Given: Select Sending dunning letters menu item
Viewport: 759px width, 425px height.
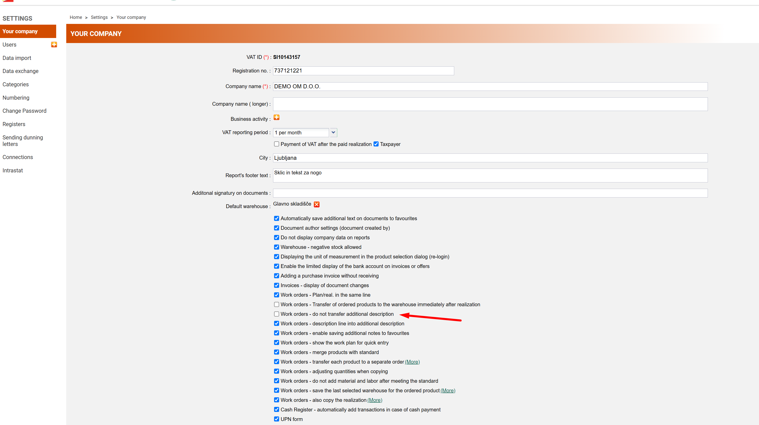Looking at the screenshot, I should pos(23,141).
